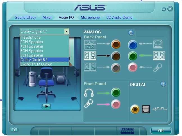Screen dimensions: 182x136
Task: Choose 2CH Speaker option
Action: tap(45, 42)
